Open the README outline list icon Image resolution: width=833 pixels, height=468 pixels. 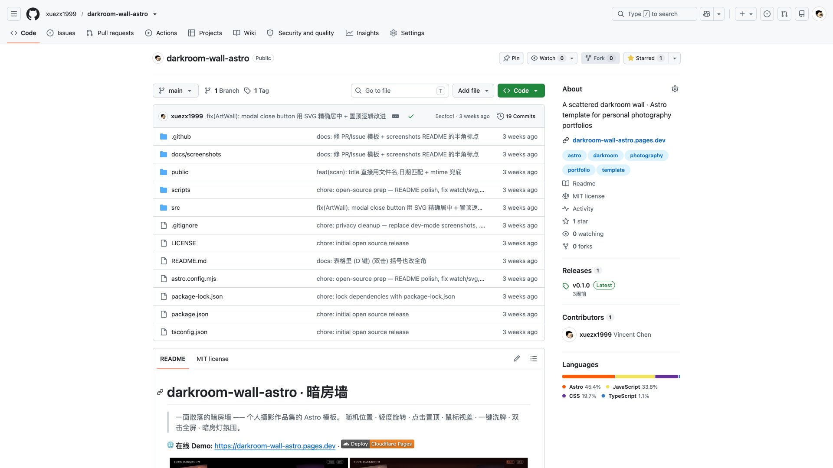click(534, 359)
